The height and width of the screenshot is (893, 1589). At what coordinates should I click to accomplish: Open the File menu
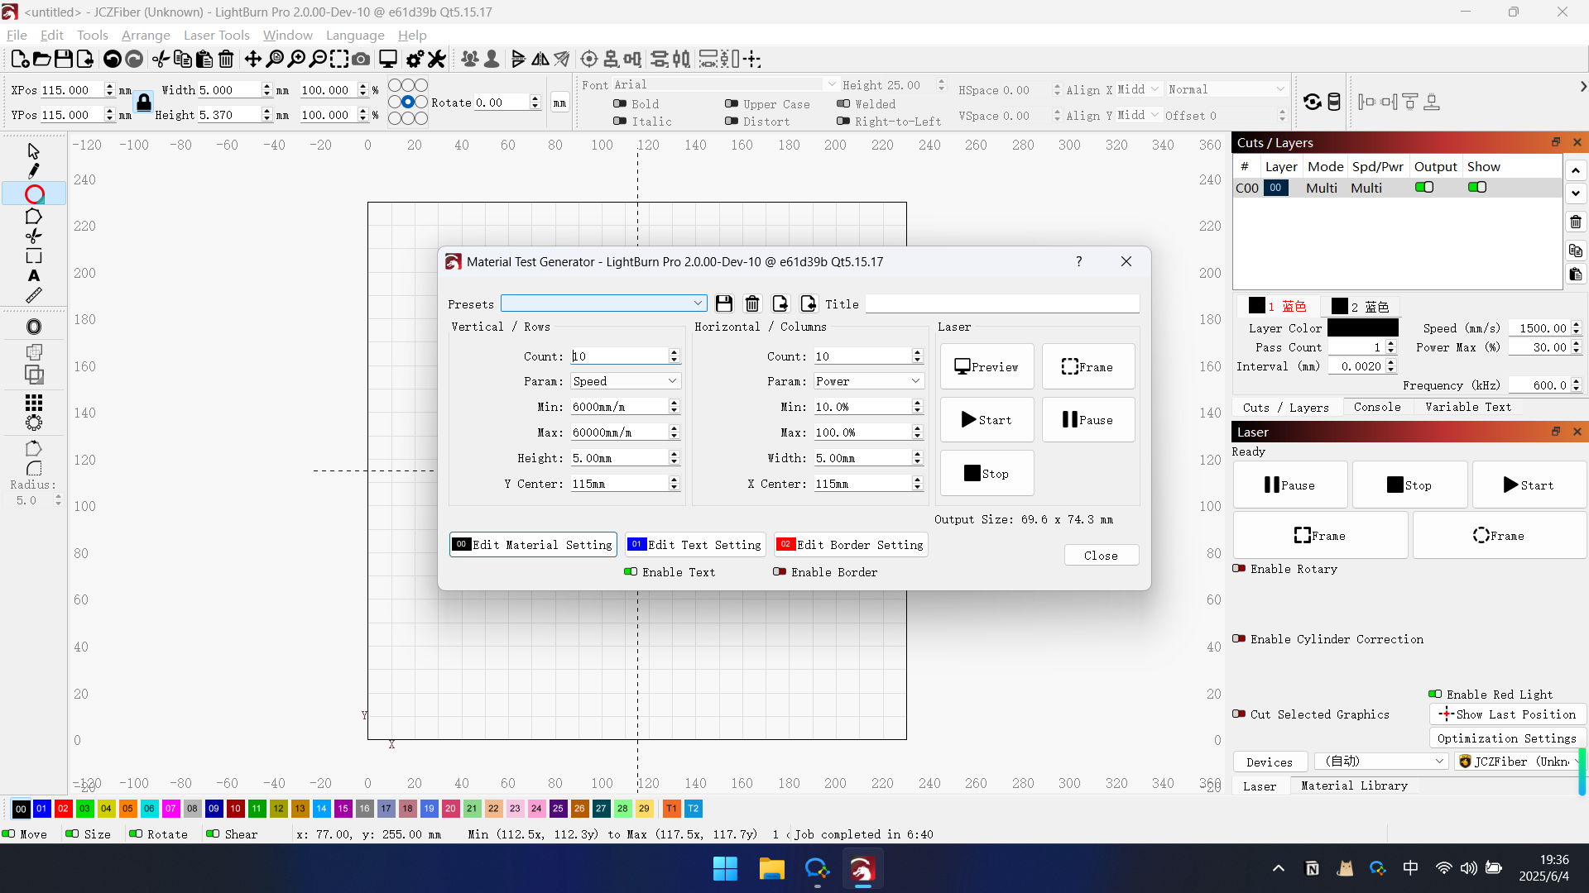[17, 35]
